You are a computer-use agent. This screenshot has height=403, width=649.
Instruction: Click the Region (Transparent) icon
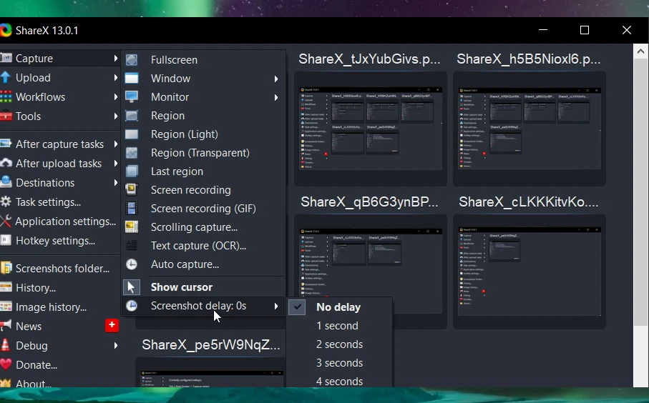coord(132,153)
